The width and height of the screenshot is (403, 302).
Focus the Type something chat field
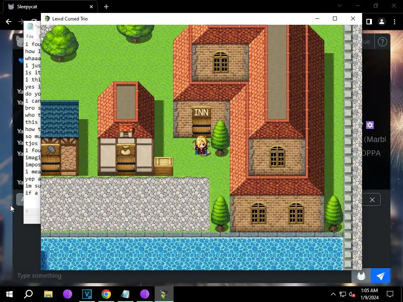(x=183, y=276)
